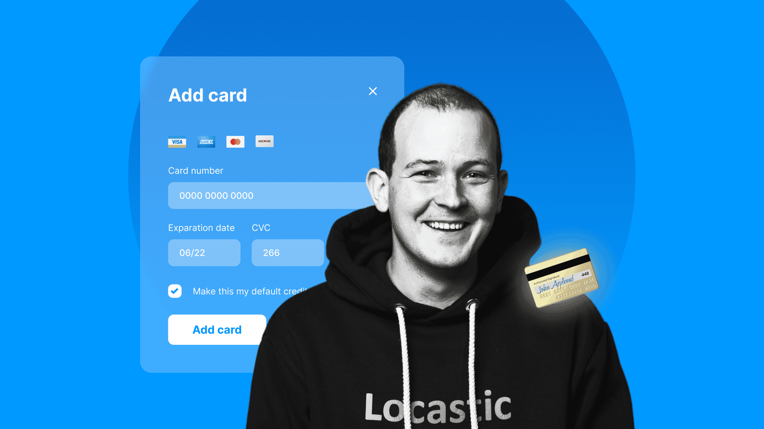Click the Mastercard icon

pyautogui.click(x=235, y=141)
